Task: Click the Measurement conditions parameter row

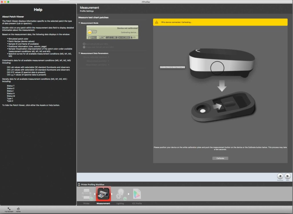Action: pos(97,65)
